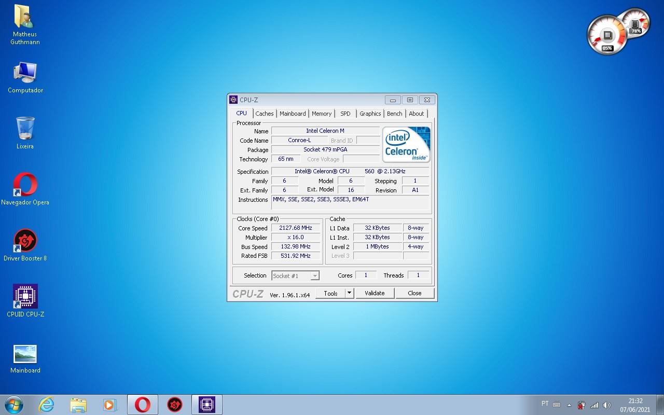Open the Lixeira recycle bin icon

coord(25,133)
